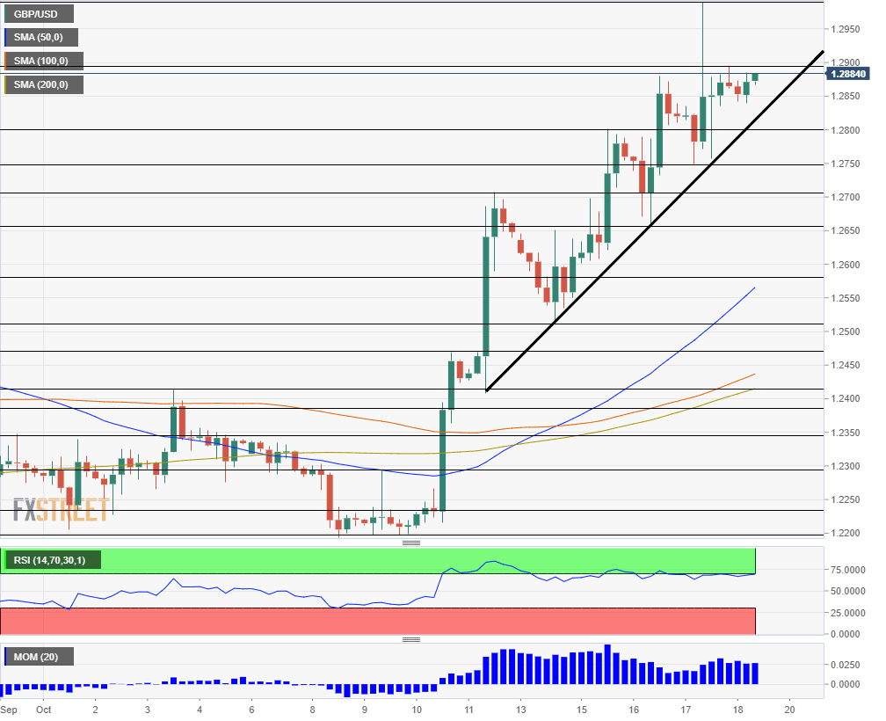Click the 'Oct' date axis label
The width and height of the screenshot is (886, 721).
coord(44,710)
